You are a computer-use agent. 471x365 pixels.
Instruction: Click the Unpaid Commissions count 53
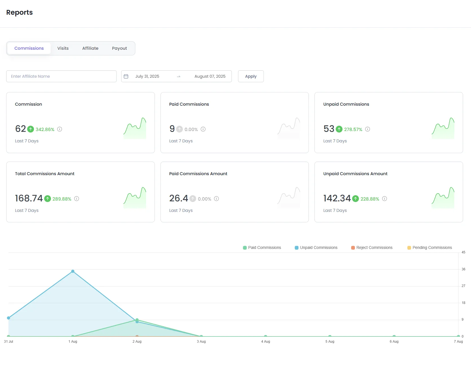(329, 129)
